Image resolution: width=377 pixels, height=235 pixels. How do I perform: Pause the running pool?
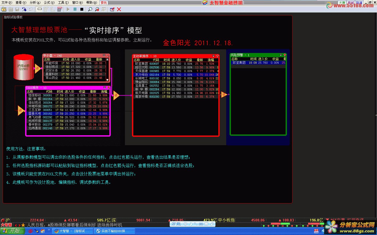[75, 9]
